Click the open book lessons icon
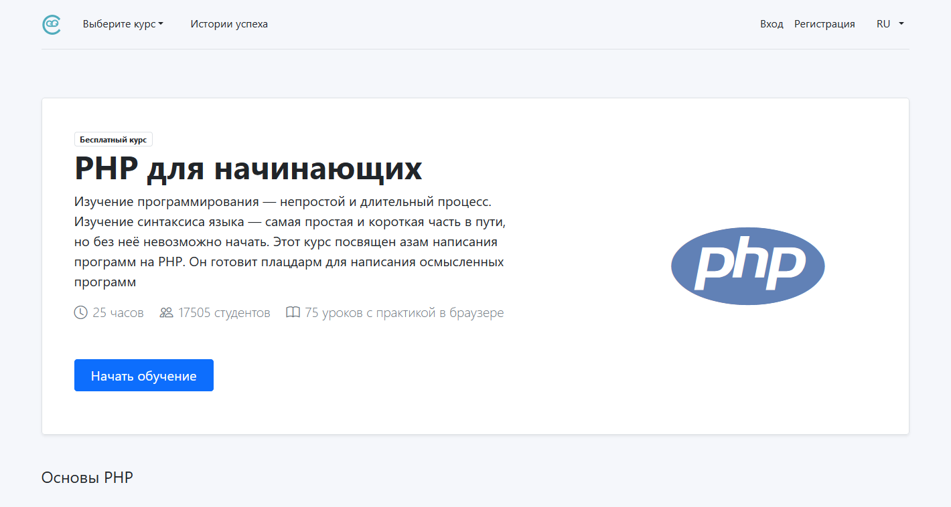This screenshot has height=507, width=951. point(293,312)
